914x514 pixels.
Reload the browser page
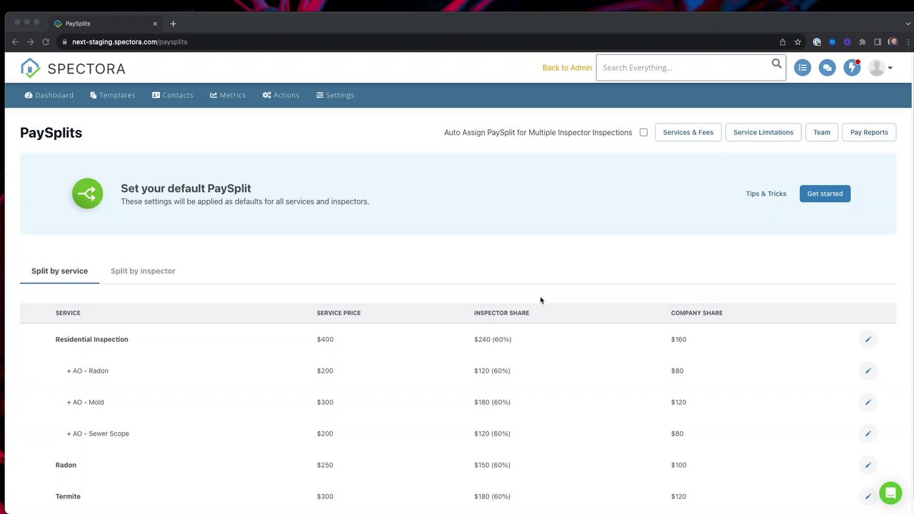[46, 42]
